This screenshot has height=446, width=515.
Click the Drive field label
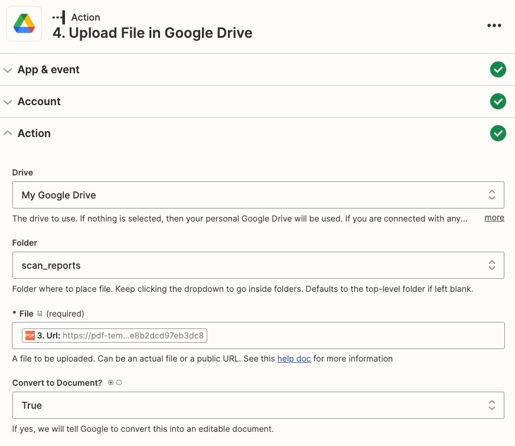coord(22,172)
